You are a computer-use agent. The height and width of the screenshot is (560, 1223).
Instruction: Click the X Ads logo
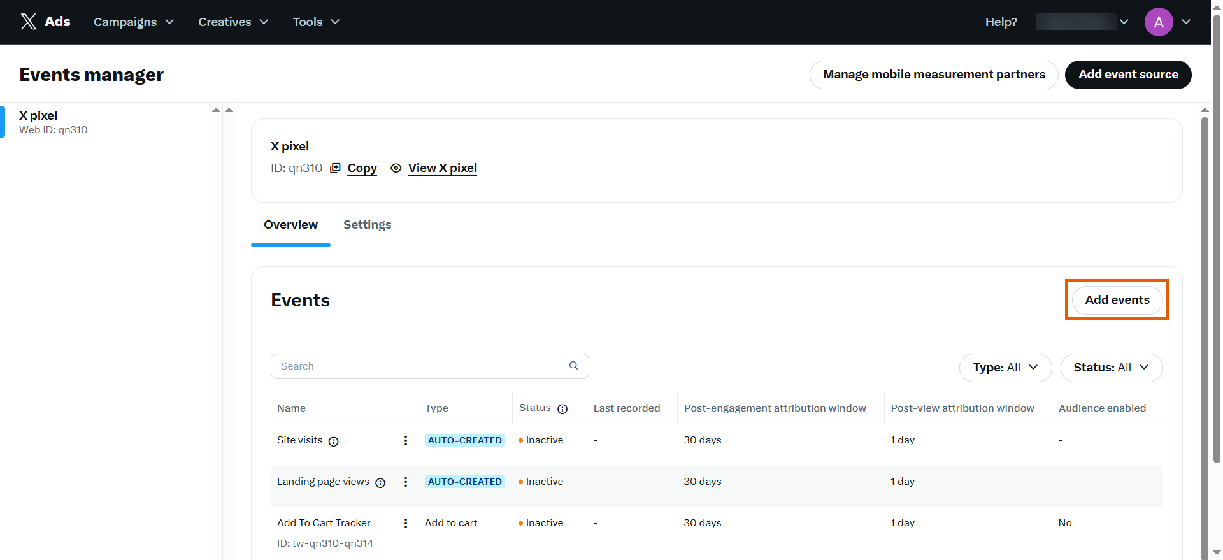tap(45, 22)
